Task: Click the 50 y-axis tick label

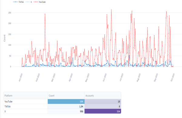Action: [10, 56]
